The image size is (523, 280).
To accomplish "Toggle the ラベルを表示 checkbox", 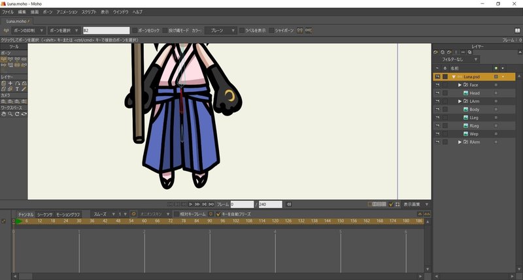I will point(242,30).
